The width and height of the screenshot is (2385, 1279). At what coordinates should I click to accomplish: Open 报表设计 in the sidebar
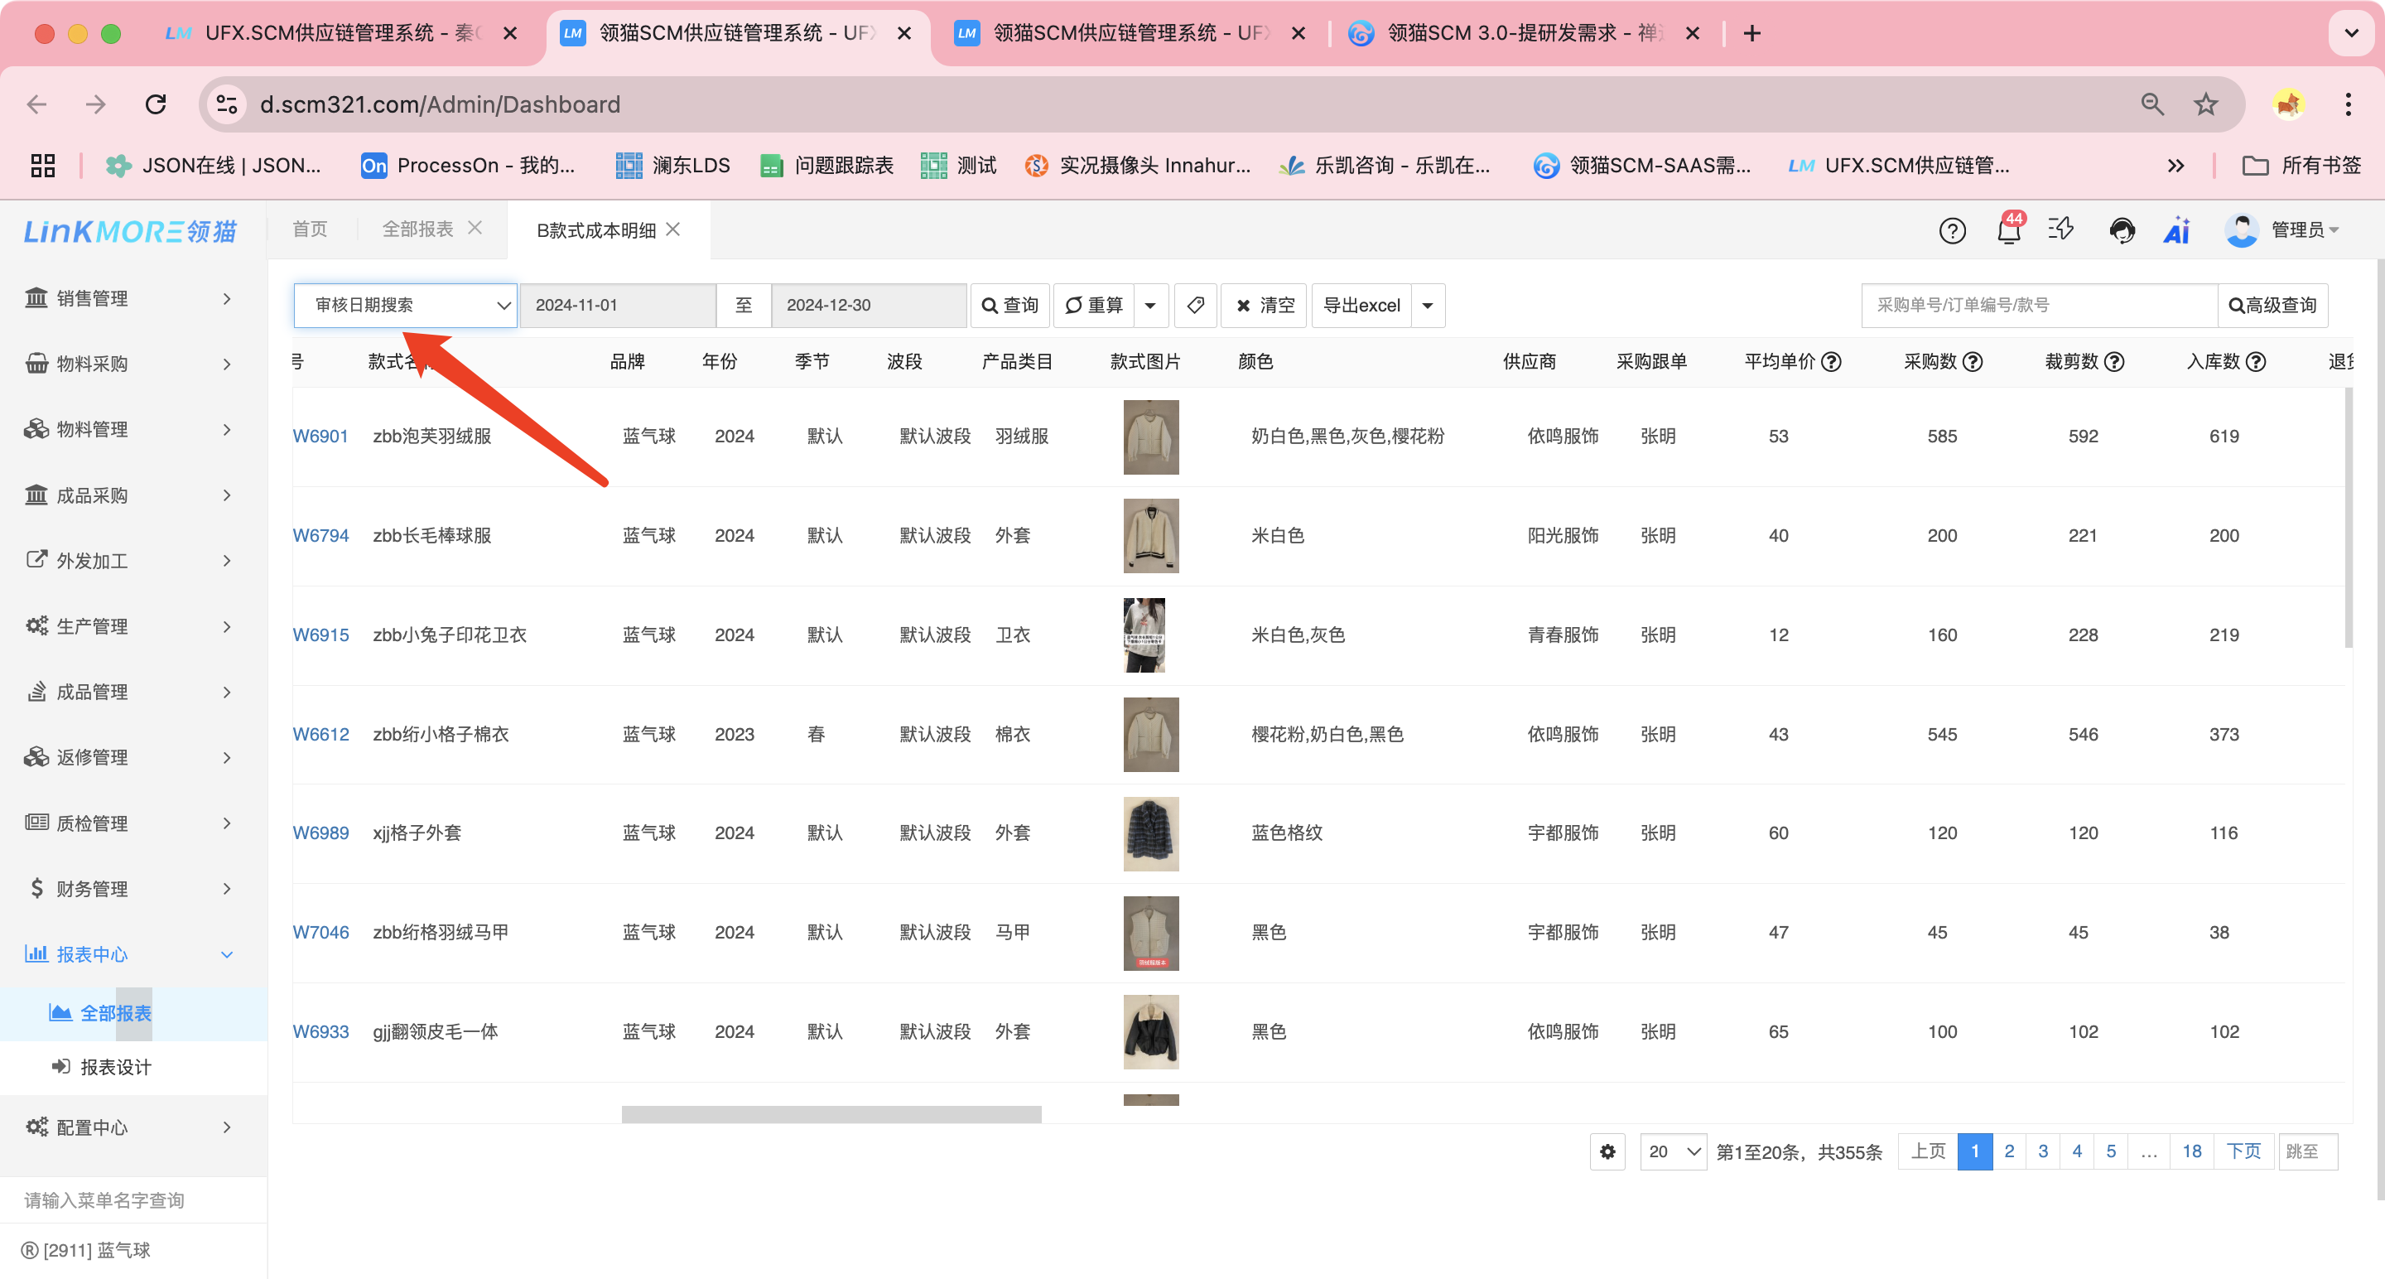point(116,1067)
